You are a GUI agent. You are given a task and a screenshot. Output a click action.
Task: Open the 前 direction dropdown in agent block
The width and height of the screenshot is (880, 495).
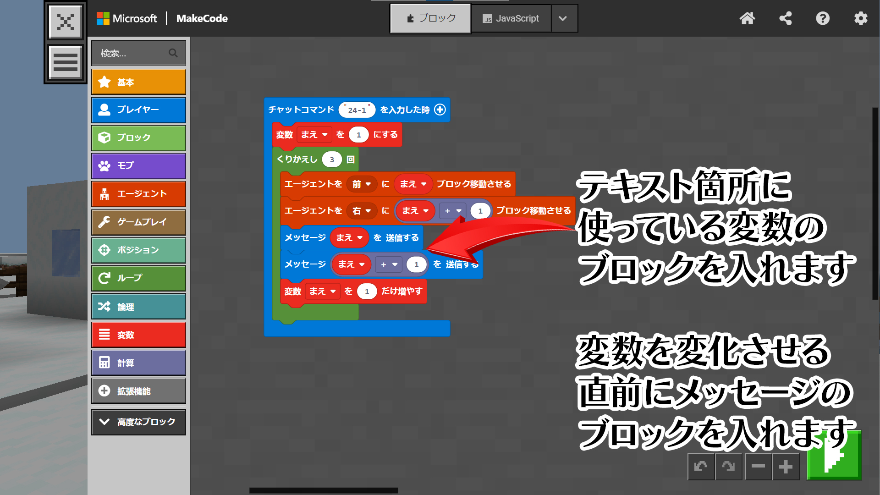point(362,184)
